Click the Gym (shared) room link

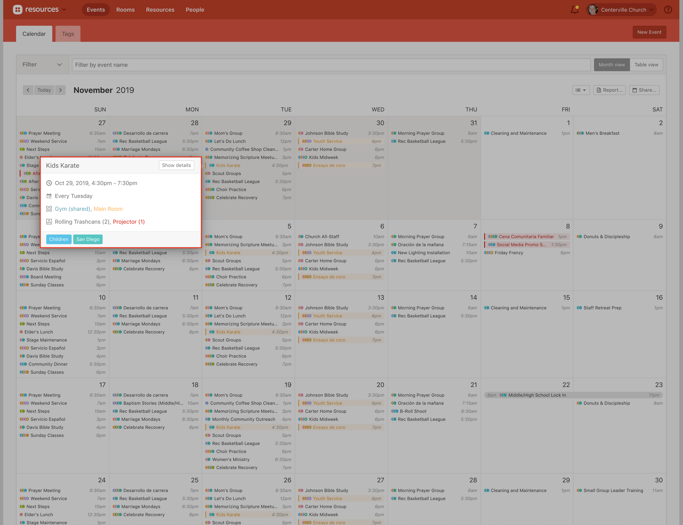tap(72, 209)
